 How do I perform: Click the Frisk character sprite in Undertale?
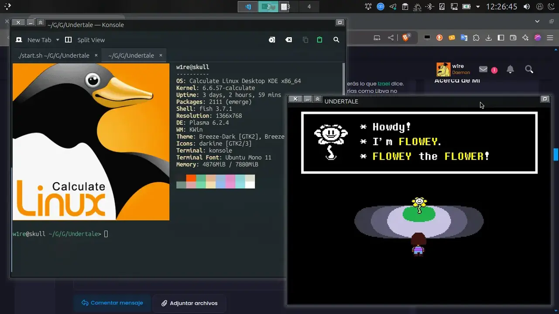pos(418,244)
